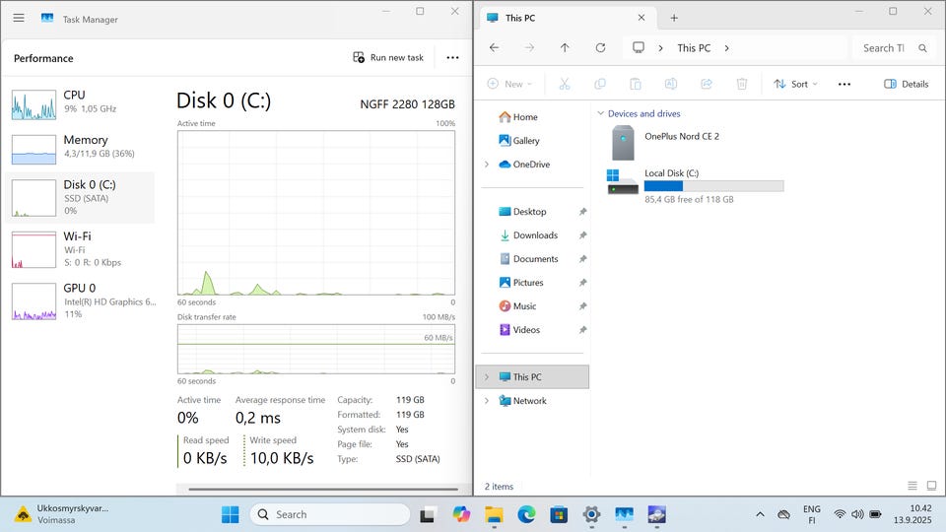Open the Windows Start menu
The width and height of the screenshot is (946, 532).
pyautogui.click(x=230, y=514)
